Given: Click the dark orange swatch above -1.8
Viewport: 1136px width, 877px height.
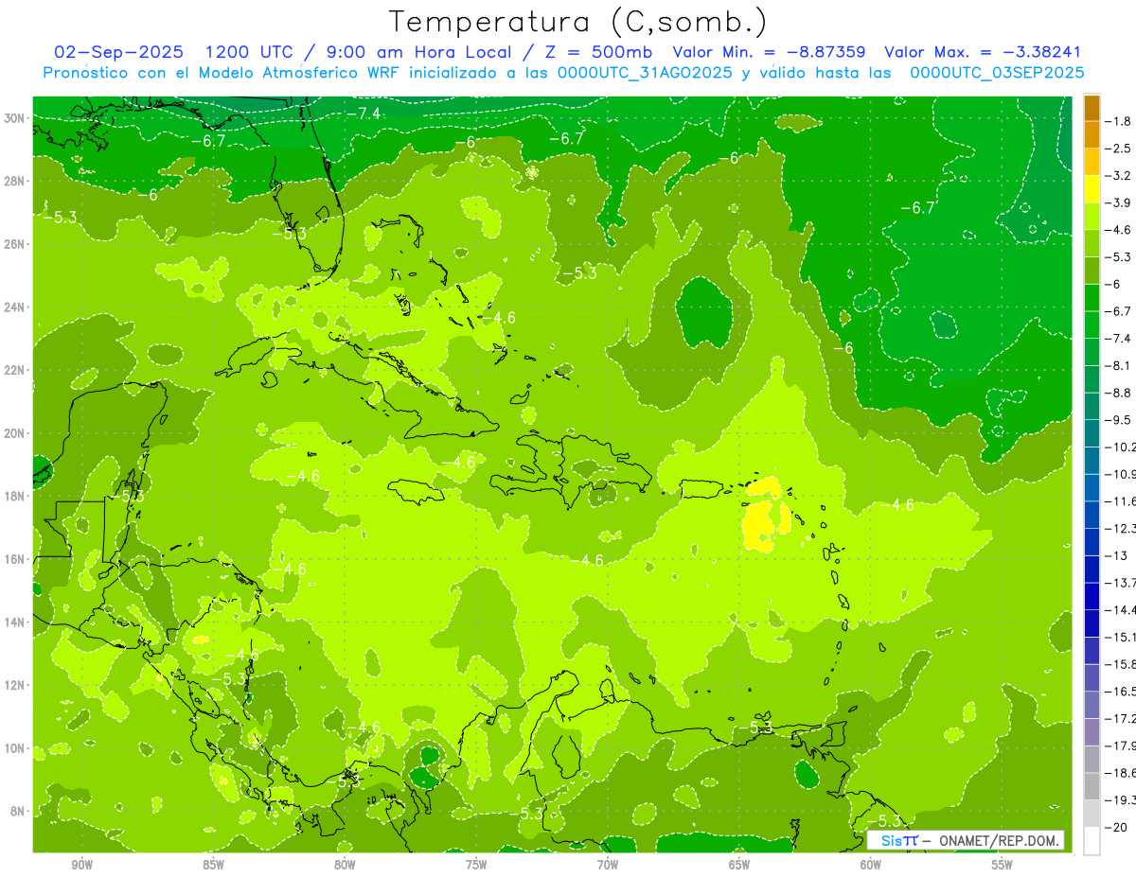Looking at the screenshot, I should [x=1092, y=107].
